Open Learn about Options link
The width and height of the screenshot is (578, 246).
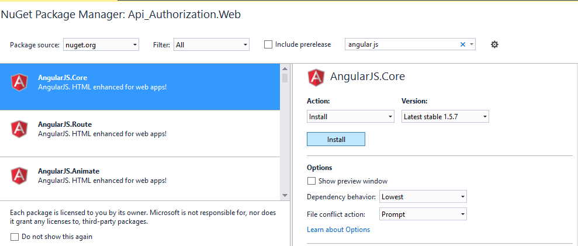338,230
